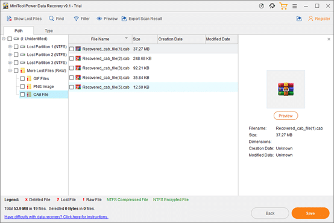Enable the Lost Partition 1 (NTFS) checkbox

[x=16, y=46]
